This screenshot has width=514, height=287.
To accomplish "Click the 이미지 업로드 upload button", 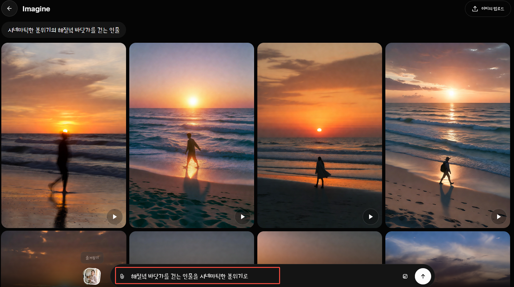I will 488,9.
